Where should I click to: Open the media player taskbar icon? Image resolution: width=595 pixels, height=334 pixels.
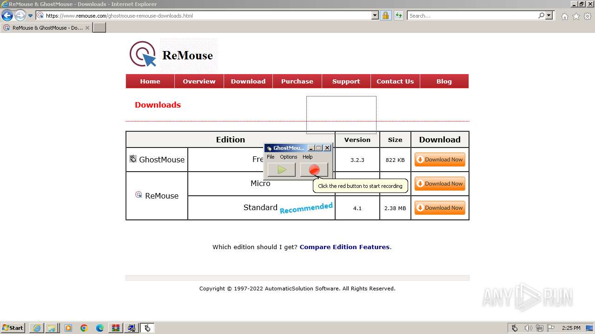pos(68,328)
